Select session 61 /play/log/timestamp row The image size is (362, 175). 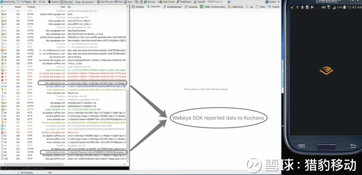click(x=63, y=30)
